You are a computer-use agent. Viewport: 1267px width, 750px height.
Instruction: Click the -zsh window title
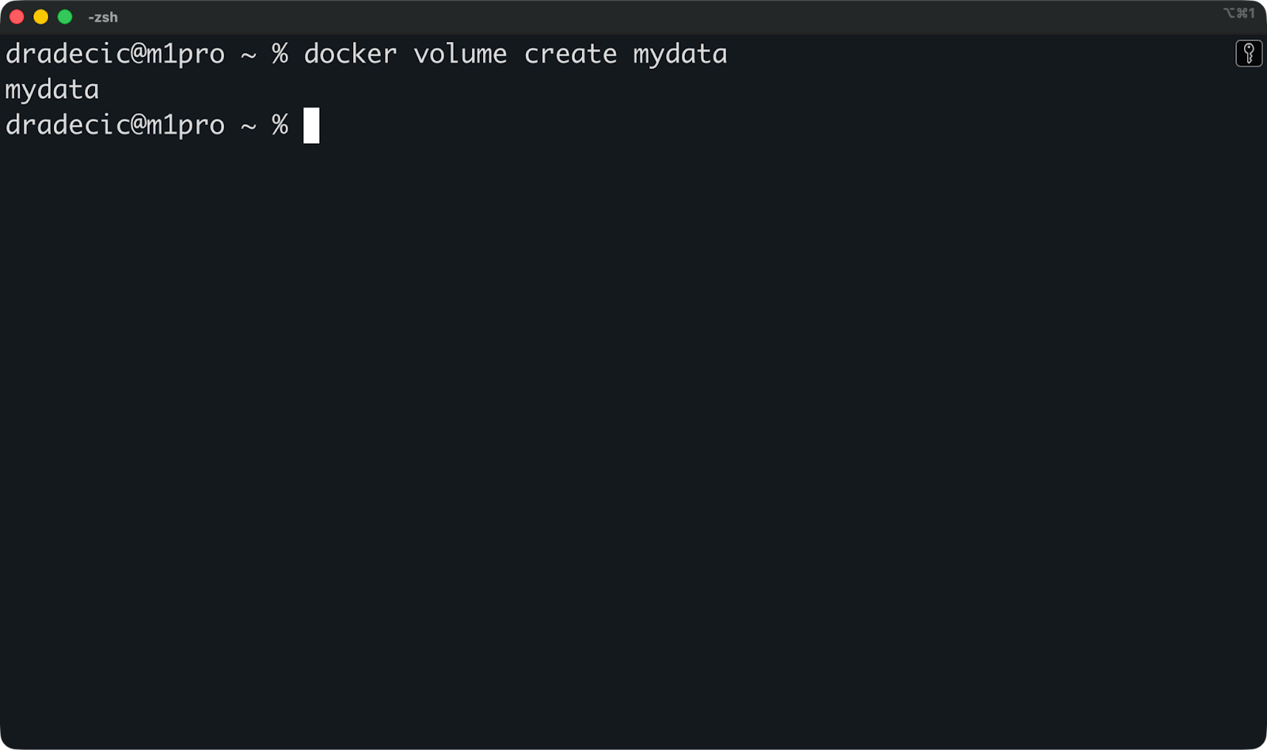point(105,17)
